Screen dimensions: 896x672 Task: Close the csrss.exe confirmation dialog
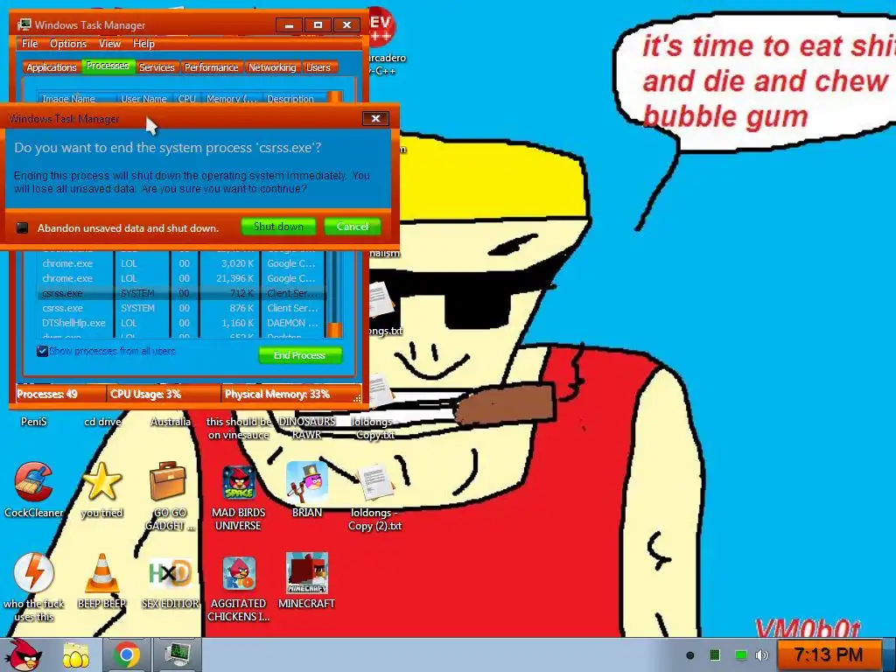click(x=375, y=118)
